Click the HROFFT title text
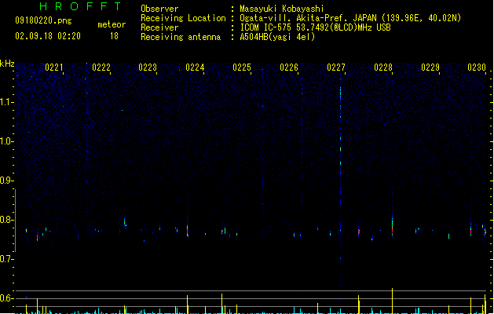The height and width of the screenshot is (314, 494). click(x=80, y=6)
